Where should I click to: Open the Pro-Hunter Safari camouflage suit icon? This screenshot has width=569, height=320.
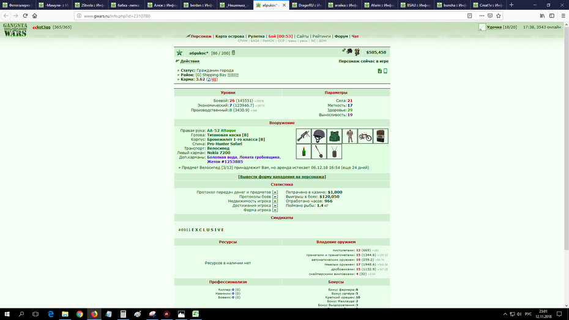pyautogui.click(x=350, y=136)
